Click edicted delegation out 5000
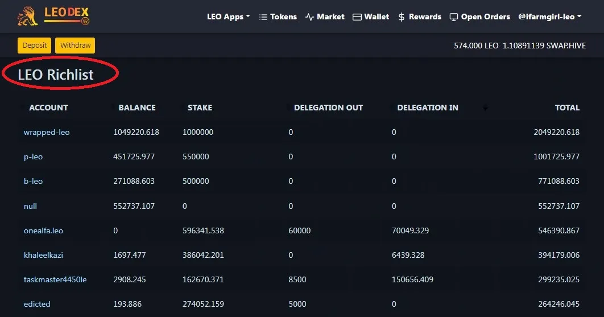The height and width of the screenshot is (317, 604). click(297, 304)
